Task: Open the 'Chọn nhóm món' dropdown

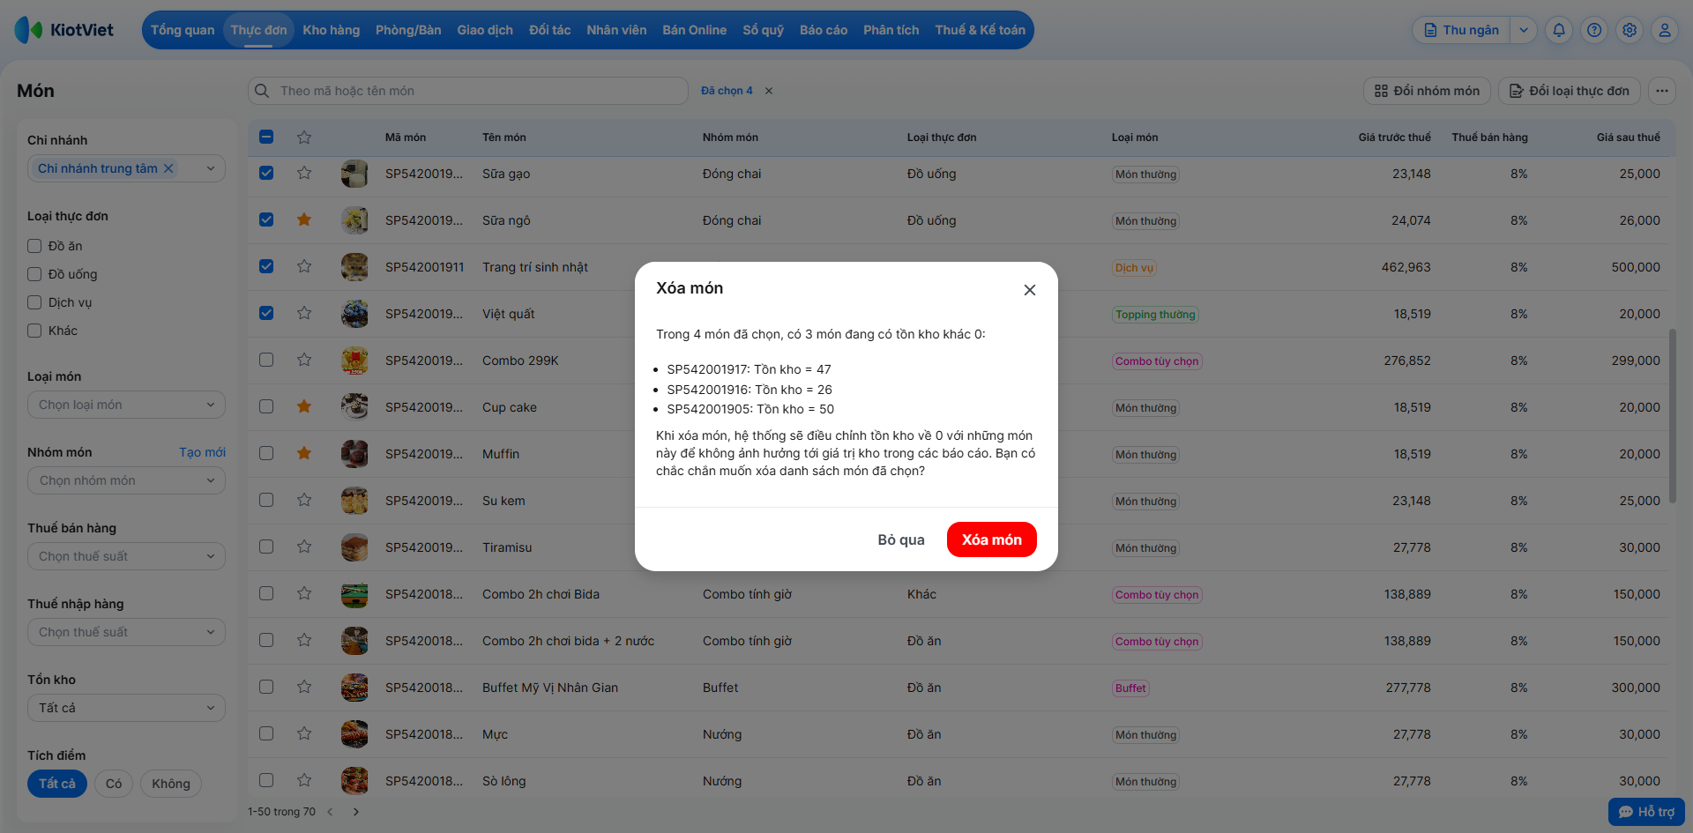Action: 126,480
